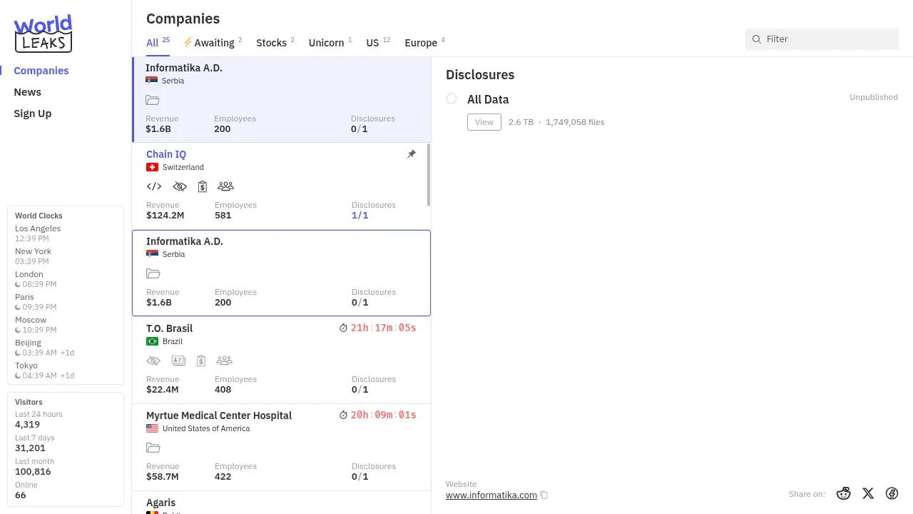Click the financial document icon under Chain IQ

[x=203, y=186]
